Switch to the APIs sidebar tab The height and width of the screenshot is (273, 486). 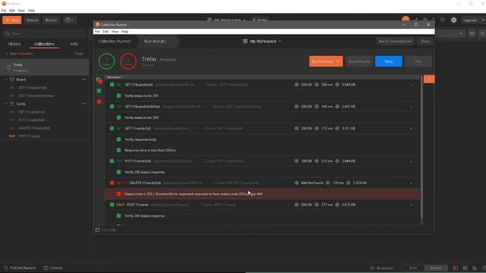click(x=74, y=44)
